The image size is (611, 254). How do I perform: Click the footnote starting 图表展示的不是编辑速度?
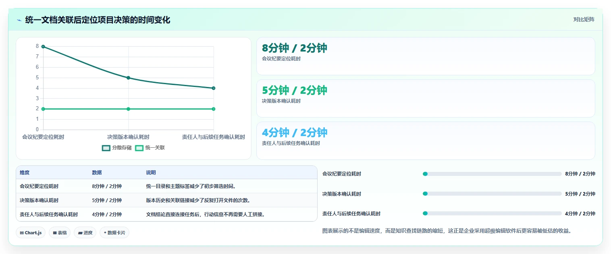[x=447, y=231]
